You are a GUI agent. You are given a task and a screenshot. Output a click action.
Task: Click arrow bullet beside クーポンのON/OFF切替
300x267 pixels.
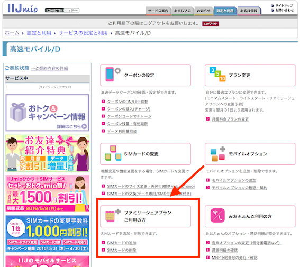tap(103, 102)
